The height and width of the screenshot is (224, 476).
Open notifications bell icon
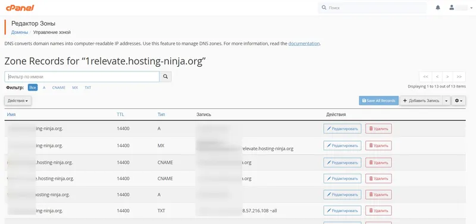(x=438, y=8)
